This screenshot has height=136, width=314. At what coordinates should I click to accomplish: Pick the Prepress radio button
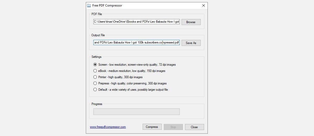tap(95, 83)
